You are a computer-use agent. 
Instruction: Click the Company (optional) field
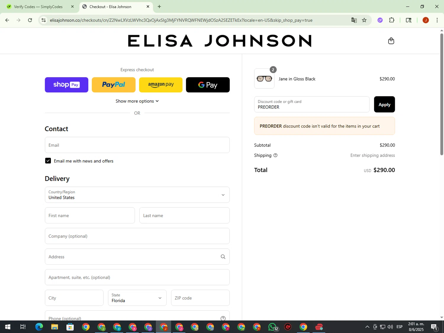[x=137, y=236]
